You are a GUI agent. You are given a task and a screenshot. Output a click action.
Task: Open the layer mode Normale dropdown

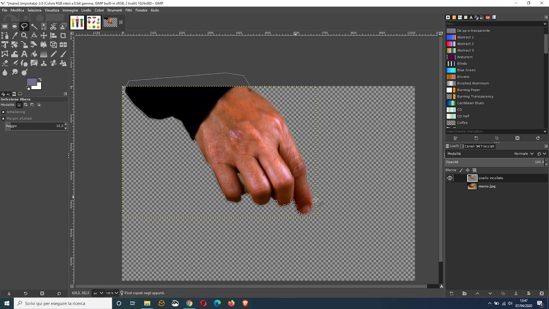524,154
